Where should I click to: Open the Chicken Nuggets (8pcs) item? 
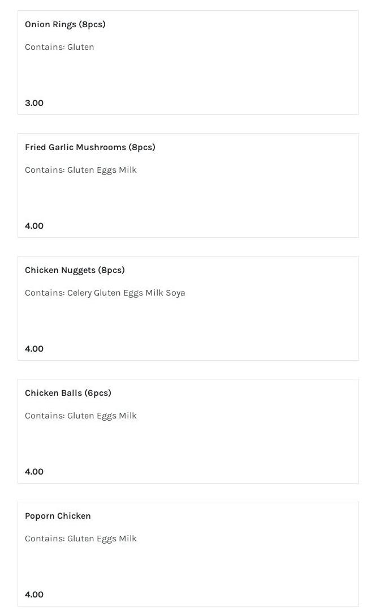pyautogui.click(x=75, y=270)
